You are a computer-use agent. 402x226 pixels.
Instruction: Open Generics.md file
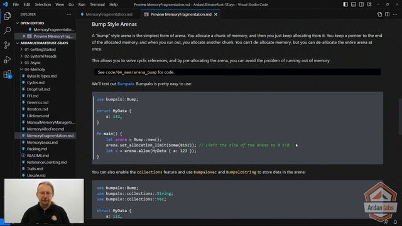(38, 102)
